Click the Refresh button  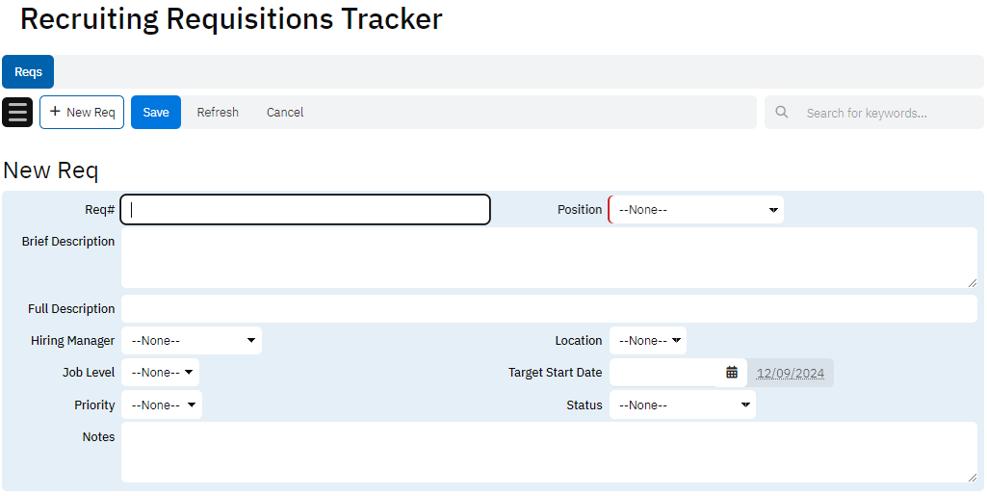[218, 113]
